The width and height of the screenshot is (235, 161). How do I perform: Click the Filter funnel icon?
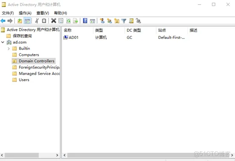tap(124, 21)
